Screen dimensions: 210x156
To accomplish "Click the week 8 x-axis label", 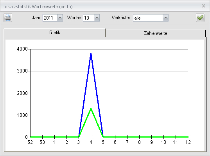I will (x=139, y=142).
